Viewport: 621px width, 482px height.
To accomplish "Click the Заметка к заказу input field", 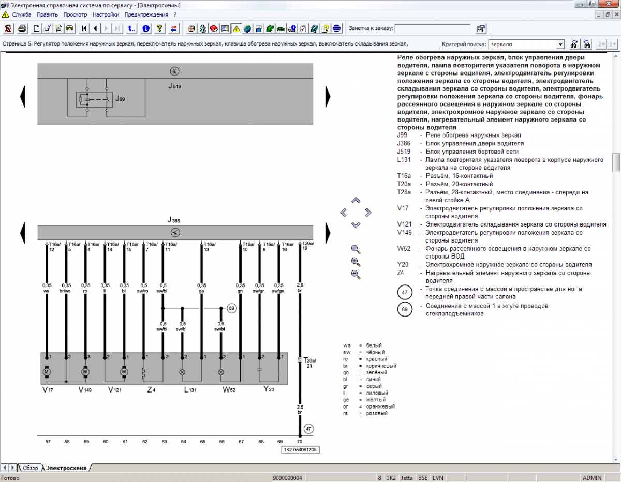I will coord(433,28).
